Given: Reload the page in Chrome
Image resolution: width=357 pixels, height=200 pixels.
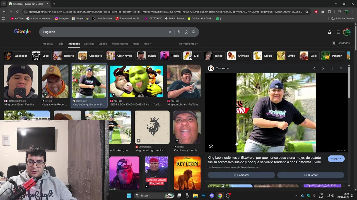Looking at the screenshot, I should [x=17, y=12].
